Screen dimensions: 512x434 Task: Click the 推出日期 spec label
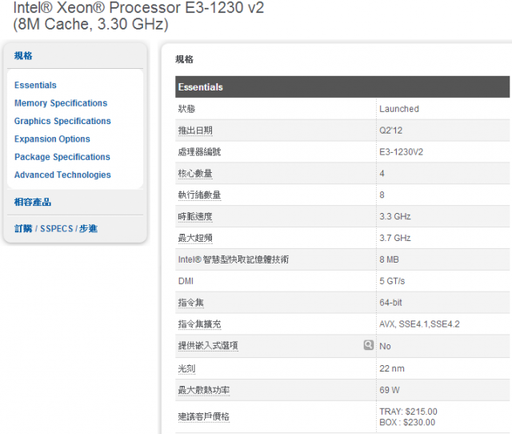tap(195, 131)
